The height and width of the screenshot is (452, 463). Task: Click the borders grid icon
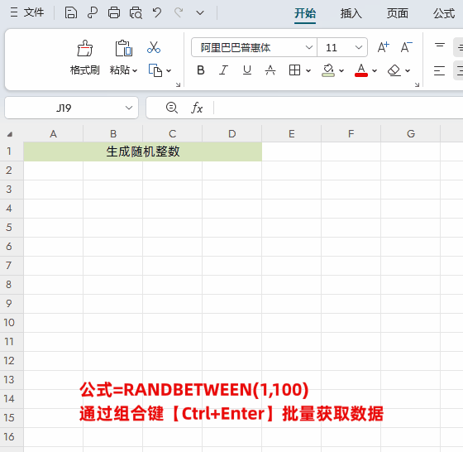point(294,70)
